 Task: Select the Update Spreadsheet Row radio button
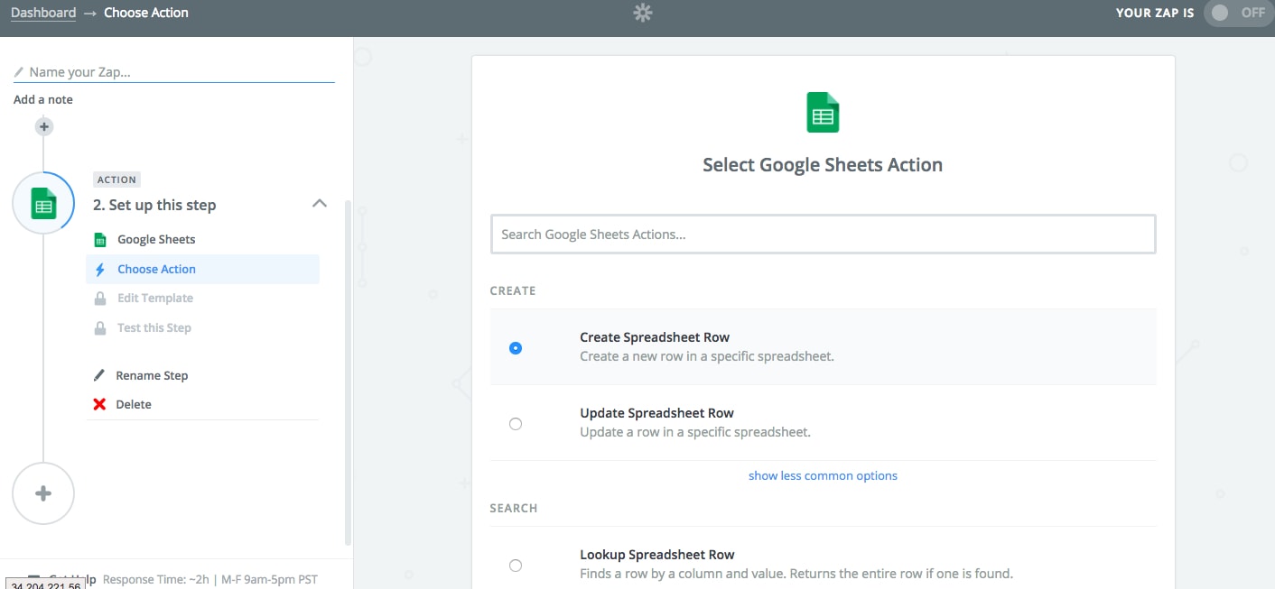[x=516, y=424]
